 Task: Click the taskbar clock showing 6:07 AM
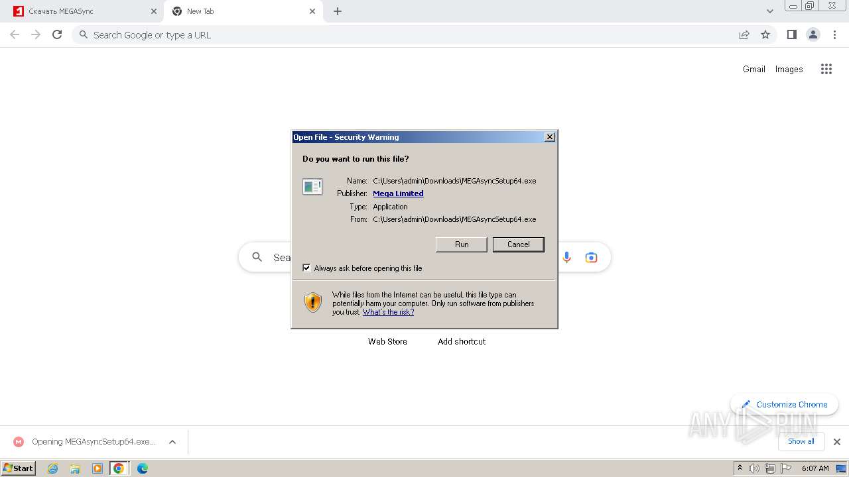pos(815,468)
